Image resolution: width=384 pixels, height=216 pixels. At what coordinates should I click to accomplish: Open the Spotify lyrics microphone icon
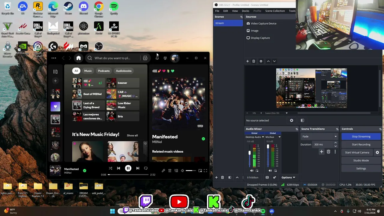click(163, 171)
